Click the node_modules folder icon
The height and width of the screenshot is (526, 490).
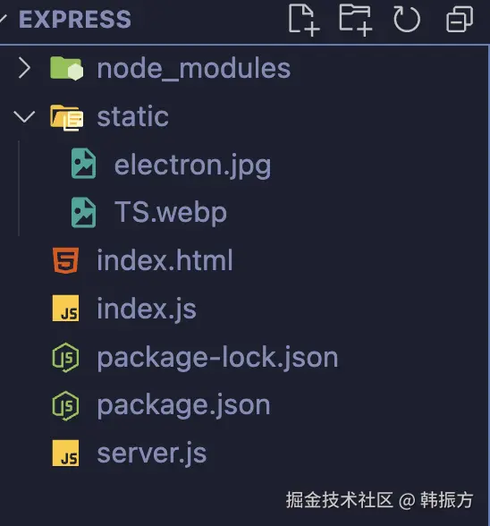coord(67,68)
